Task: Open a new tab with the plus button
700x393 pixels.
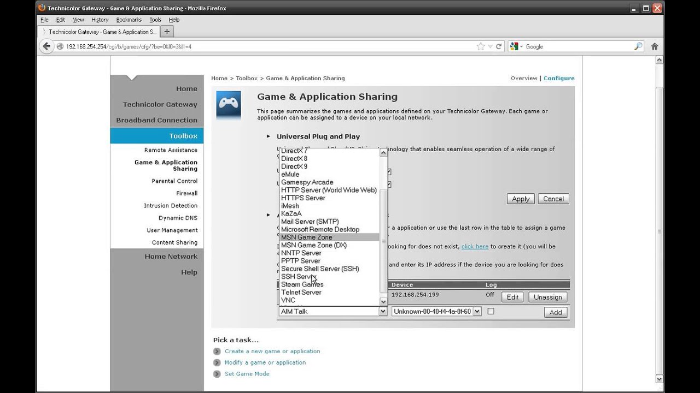Action: [x=167, y=32]
